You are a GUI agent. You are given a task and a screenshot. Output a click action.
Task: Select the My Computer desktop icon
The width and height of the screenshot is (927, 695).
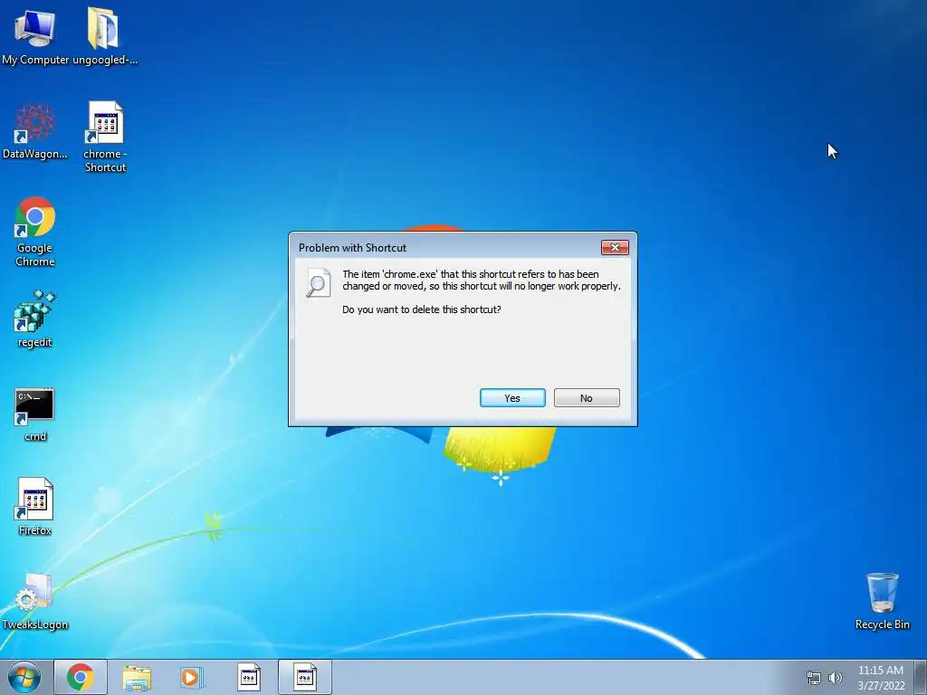(x=35, y=35)
